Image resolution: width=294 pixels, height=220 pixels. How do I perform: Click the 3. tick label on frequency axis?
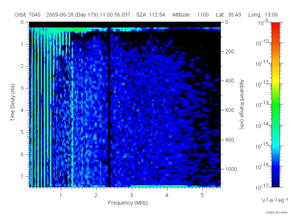tap(132, 195)
